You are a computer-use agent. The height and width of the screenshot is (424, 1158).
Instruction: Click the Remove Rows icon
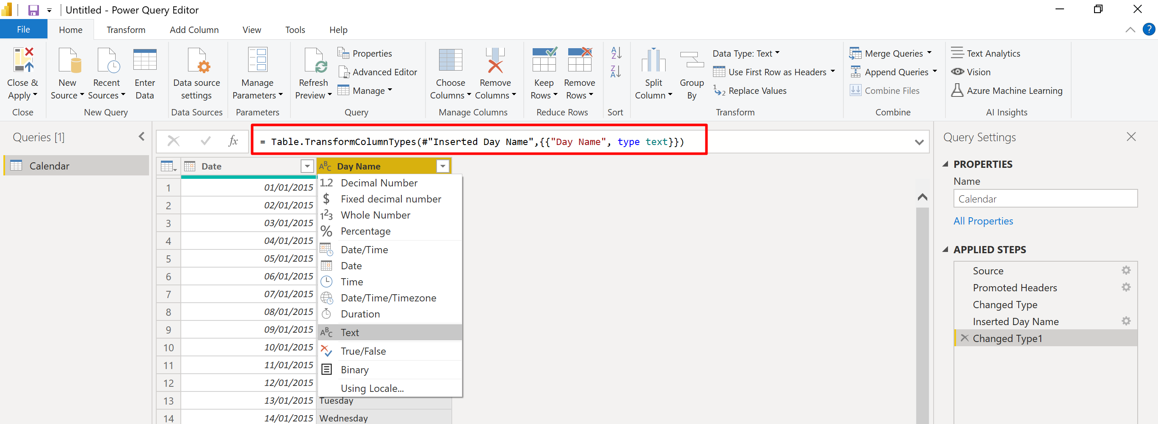click(580, 59)
